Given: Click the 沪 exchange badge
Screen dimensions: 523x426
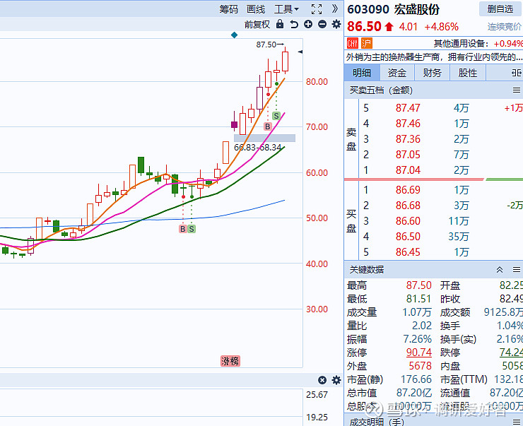Looking at the screenshot, I should 367,43.
